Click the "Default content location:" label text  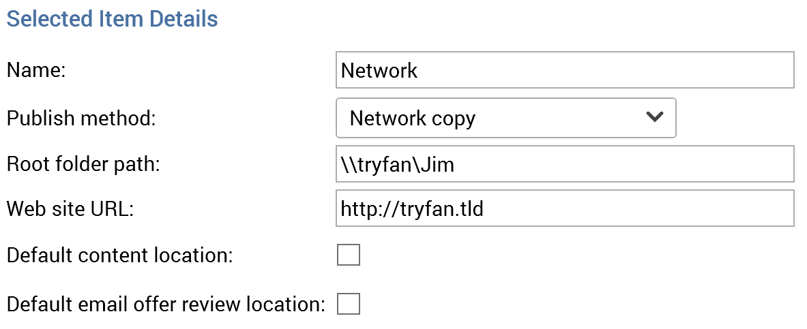coord(119,256)
